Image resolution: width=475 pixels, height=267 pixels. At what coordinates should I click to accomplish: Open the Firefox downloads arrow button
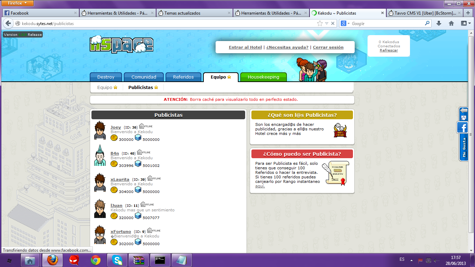439,23
